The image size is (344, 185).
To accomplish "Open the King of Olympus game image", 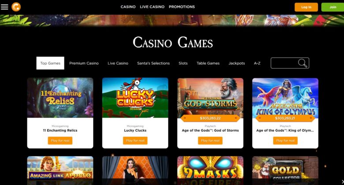I will (x=285, y=98).
